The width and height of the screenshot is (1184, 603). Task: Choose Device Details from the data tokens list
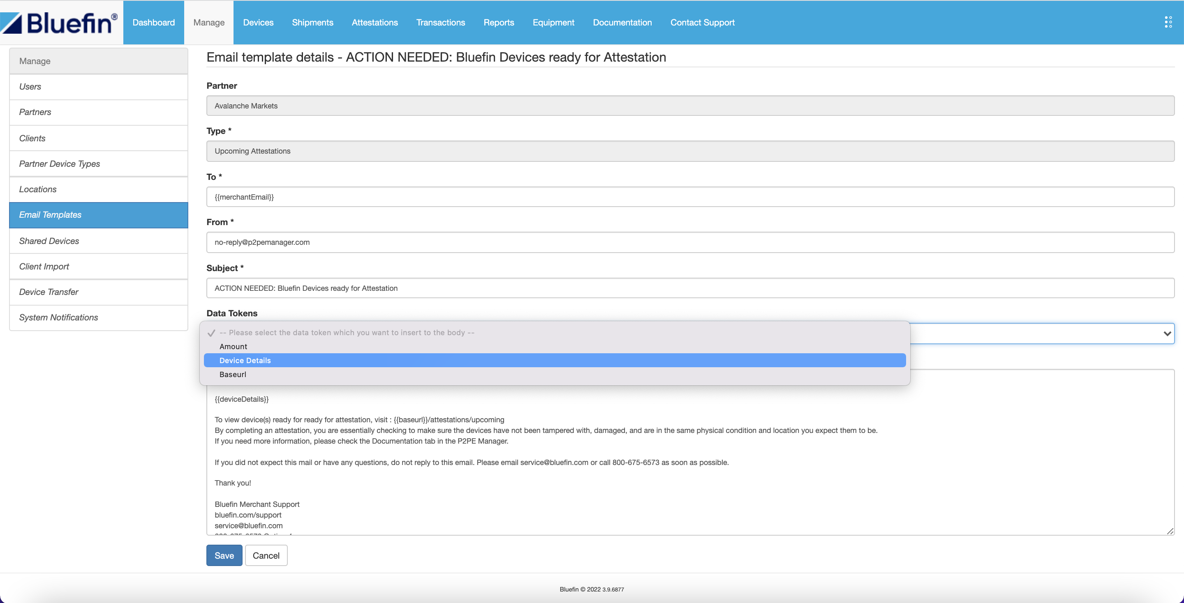click(x=555, y=361)
